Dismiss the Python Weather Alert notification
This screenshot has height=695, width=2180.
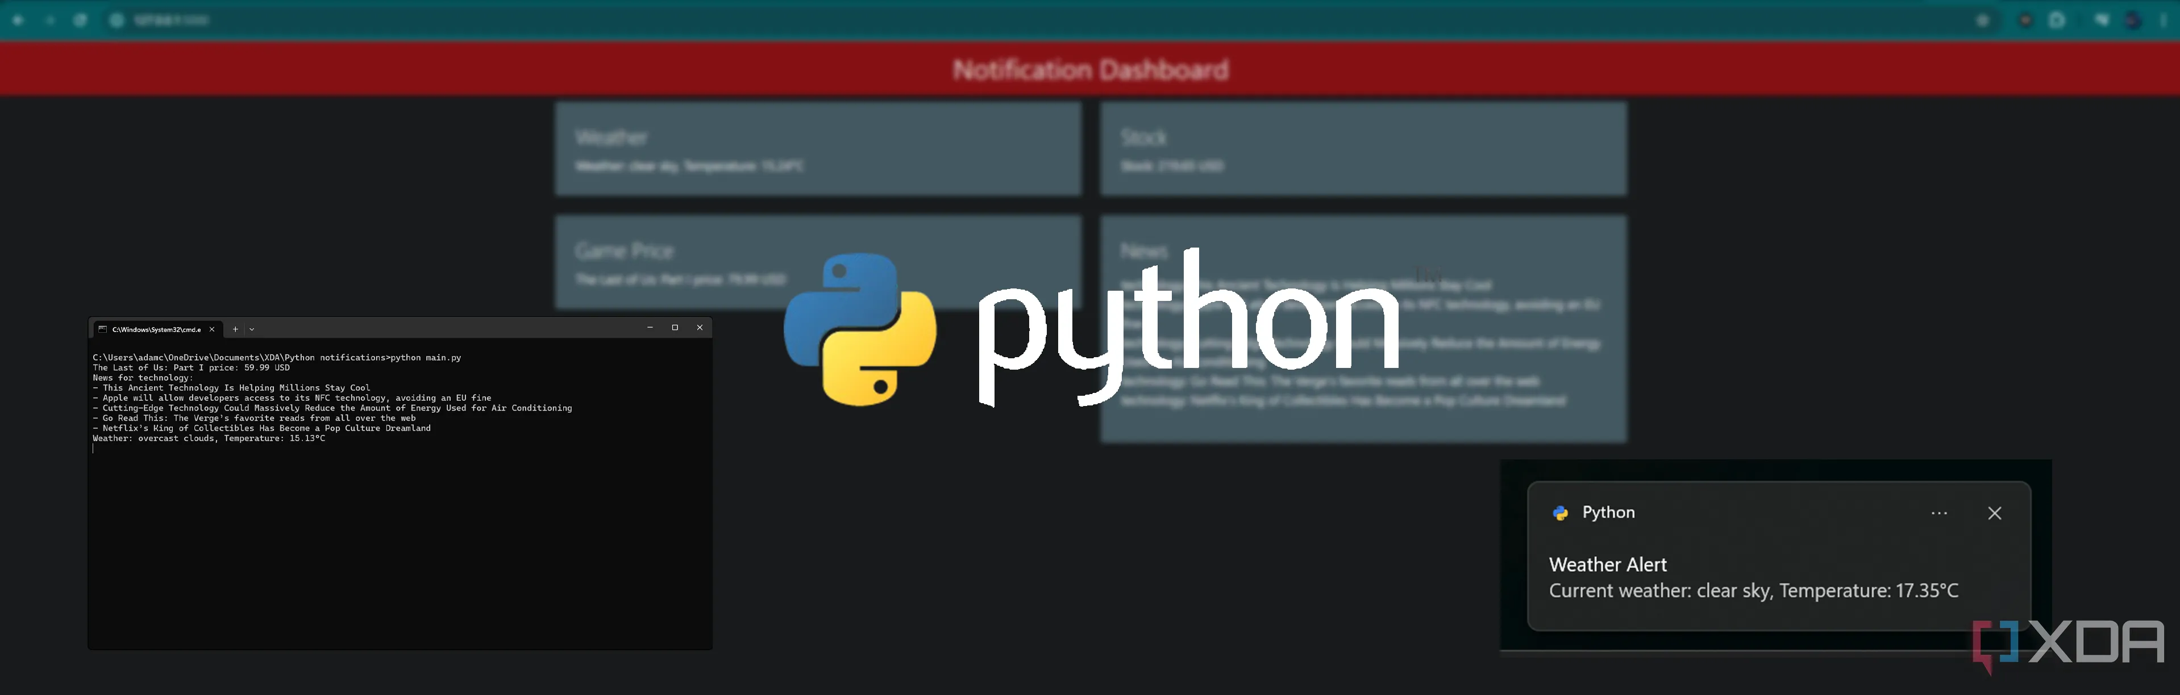pos(1995,513)
